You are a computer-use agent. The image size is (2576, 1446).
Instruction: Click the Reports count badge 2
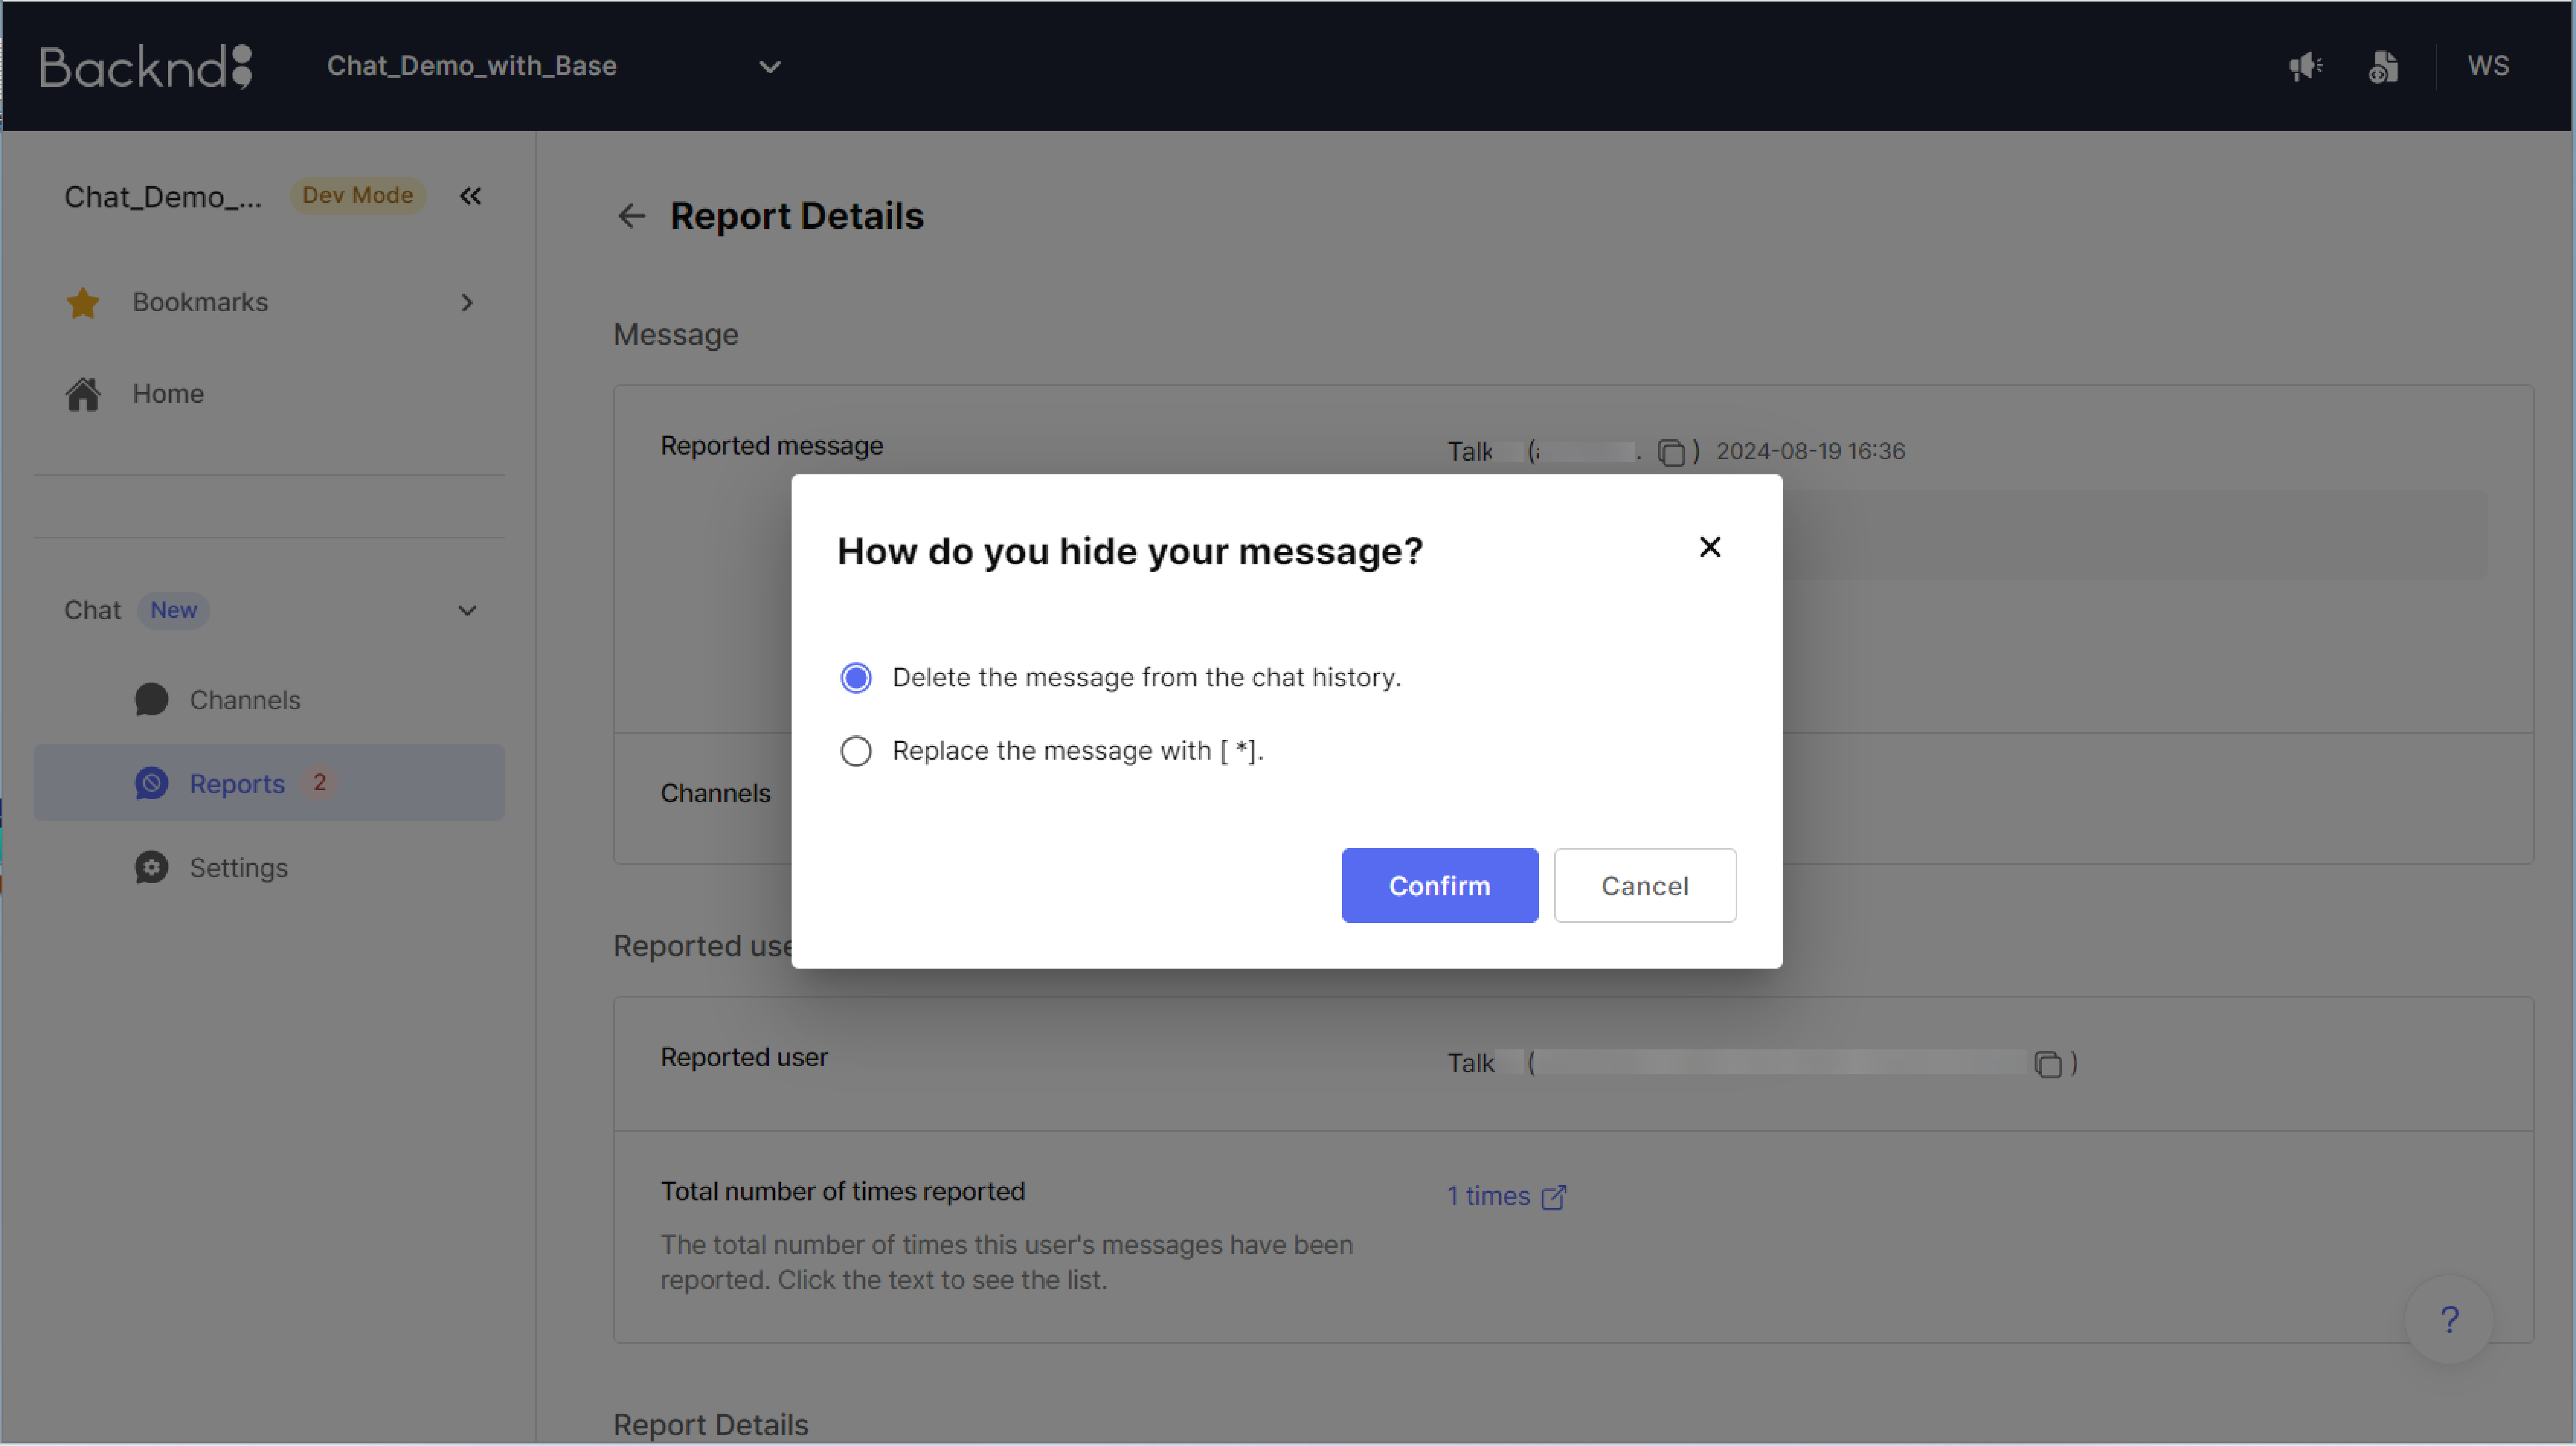point(319,782)
